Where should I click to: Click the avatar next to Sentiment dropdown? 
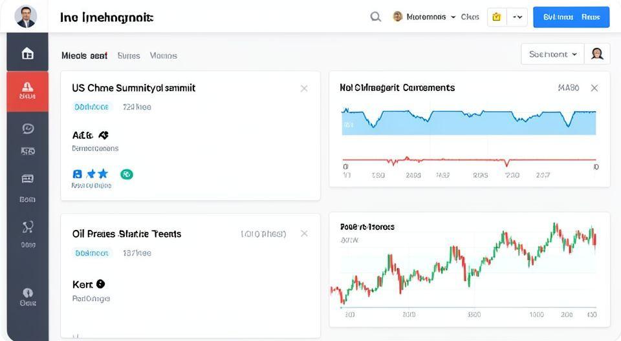[596, 54]
